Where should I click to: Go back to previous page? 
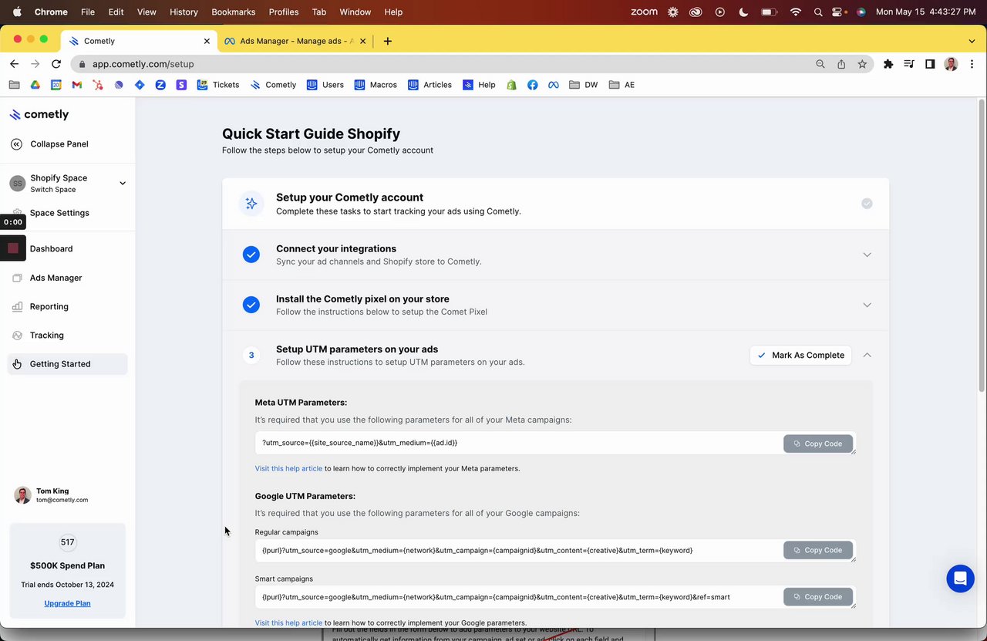[14, 64]
